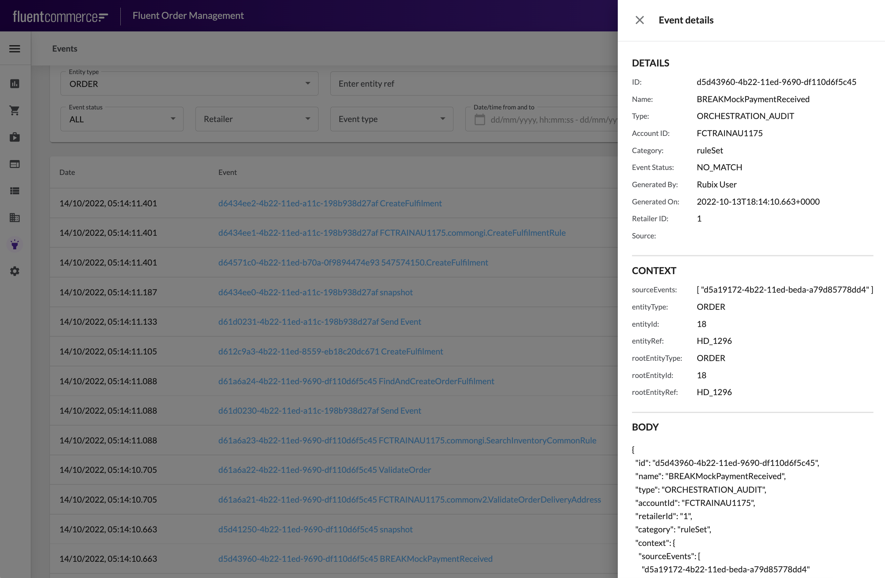Click the BREAKMockPaymentReceived event link

tap(355, 559)
